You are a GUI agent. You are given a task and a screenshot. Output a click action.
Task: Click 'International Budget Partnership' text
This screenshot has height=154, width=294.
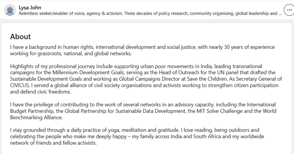[x=261, y=105]
